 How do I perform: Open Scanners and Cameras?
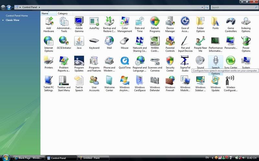(x=155, y=64)
